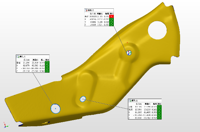Click the slot feature icon in the bottom-right annotation header
The image size is (200, 132).
[130, 100]
